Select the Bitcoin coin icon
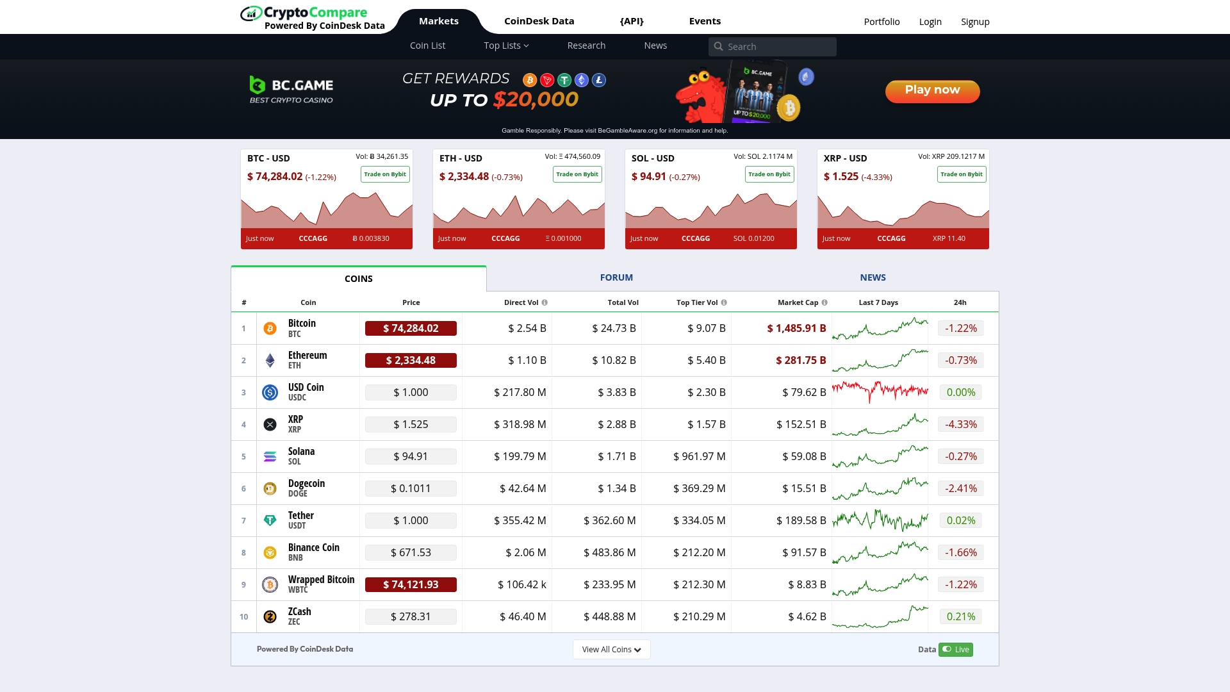Image resolution: width=1230 pixels, height=692 pixels. point(270,328)
